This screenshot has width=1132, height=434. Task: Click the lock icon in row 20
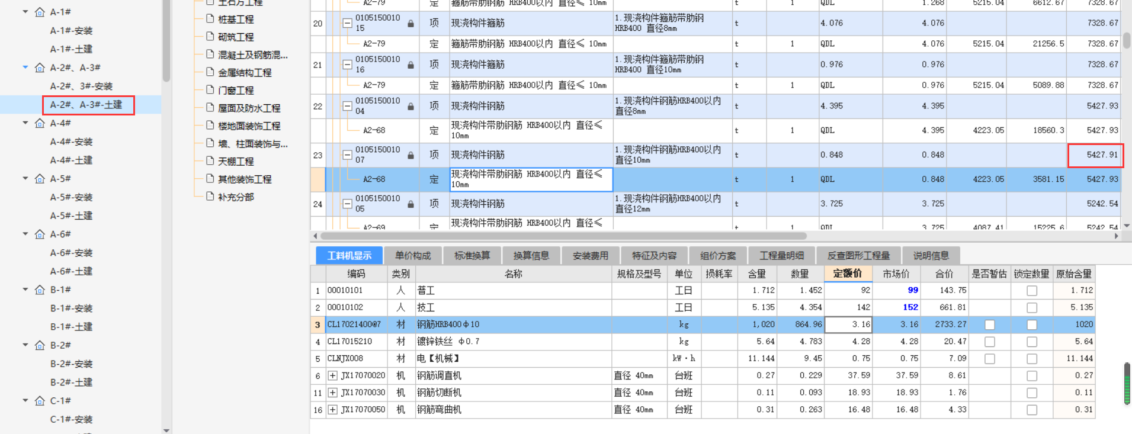pyautogui.click(x=411, y=24)
